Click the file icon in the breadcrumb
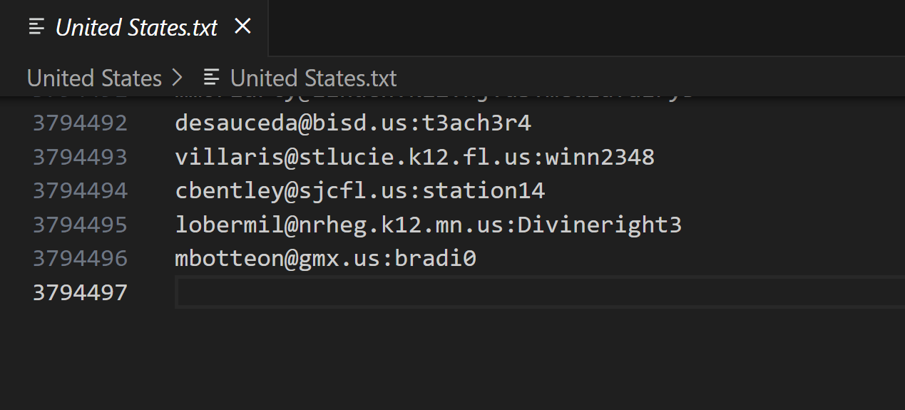The width and height of the screenshot is (905, 410). coord(212,78)
